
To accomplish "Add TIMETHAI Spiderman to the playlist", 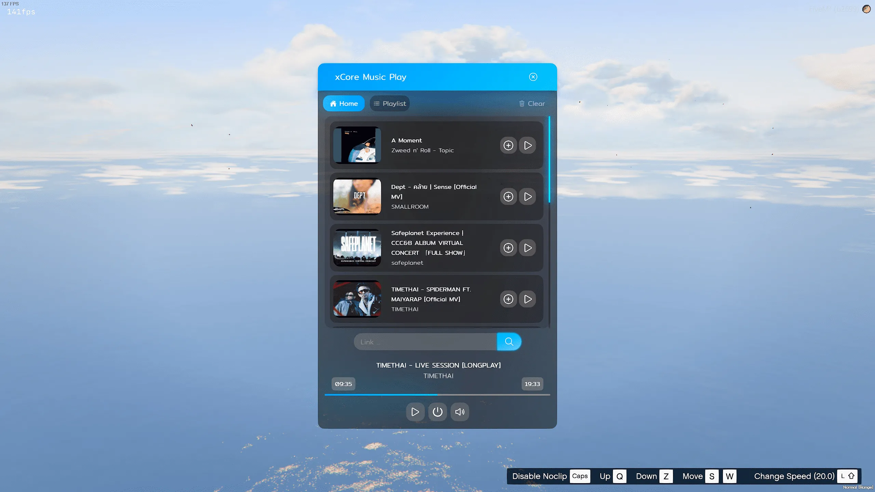I will 508,299.
